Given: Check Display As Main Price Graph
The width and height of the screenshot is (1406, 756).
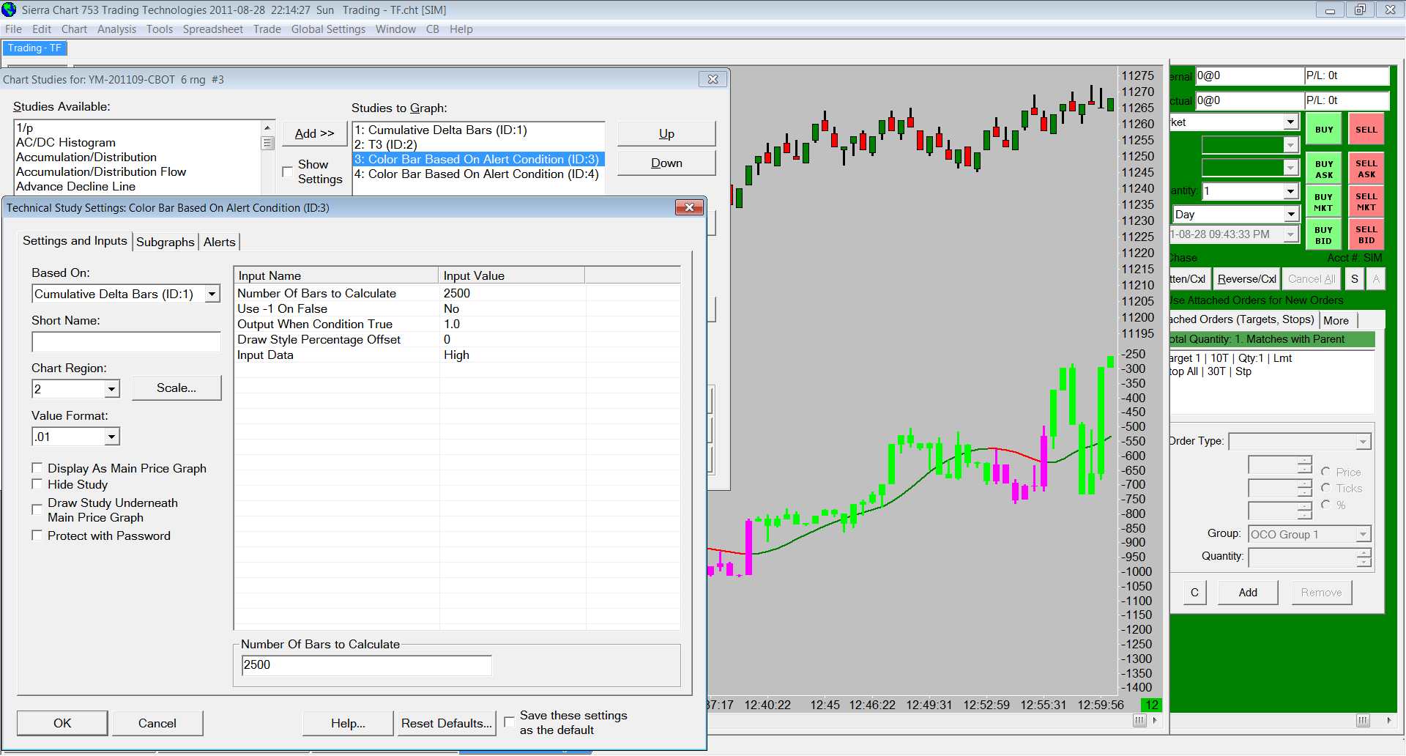Looking at the screenshot, I should (37, 467).
